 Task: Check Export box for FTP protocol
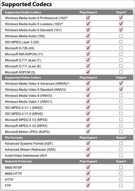click(121, 185)
